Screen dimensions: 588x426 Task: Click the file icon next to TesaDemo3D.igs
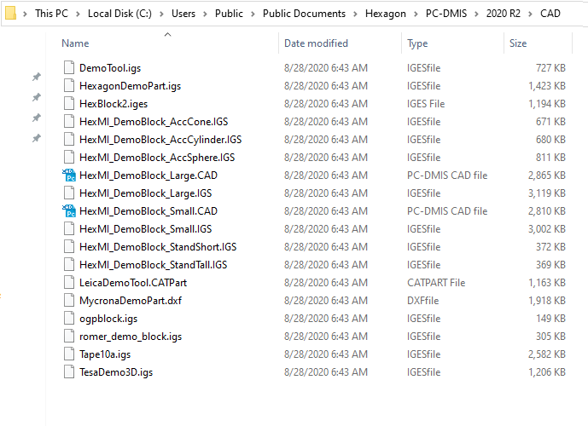(70, 371)
